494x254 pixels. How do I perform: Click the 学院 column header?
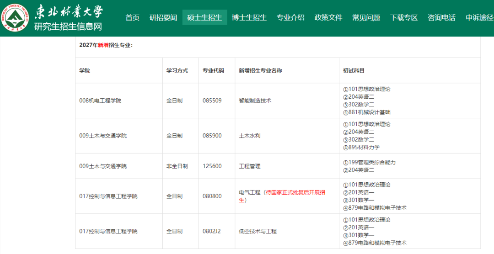coord(85,70)
